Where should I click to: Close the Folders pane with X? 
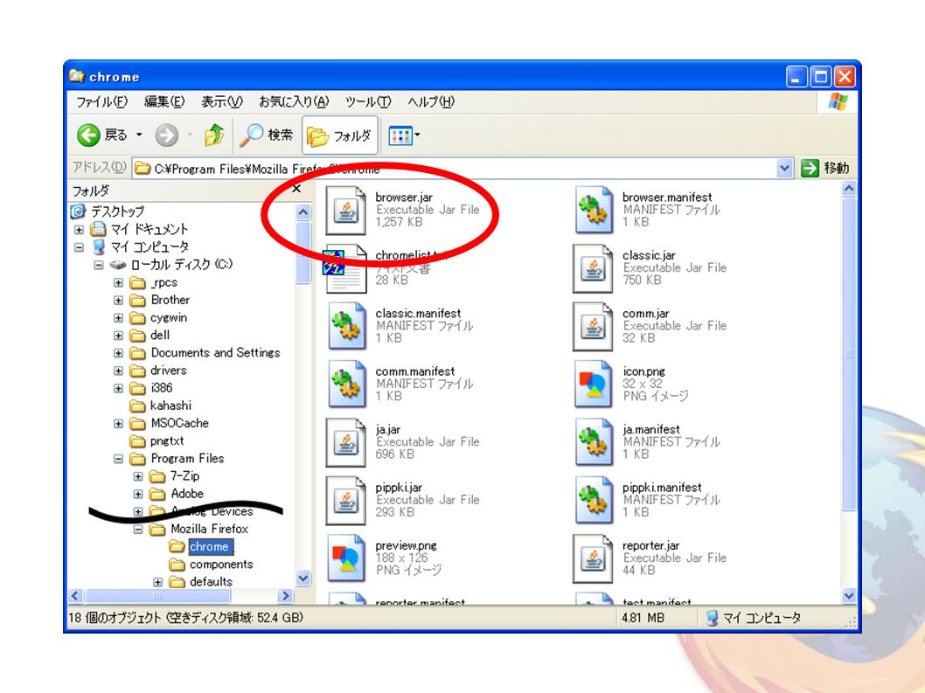tap(296, 189)
